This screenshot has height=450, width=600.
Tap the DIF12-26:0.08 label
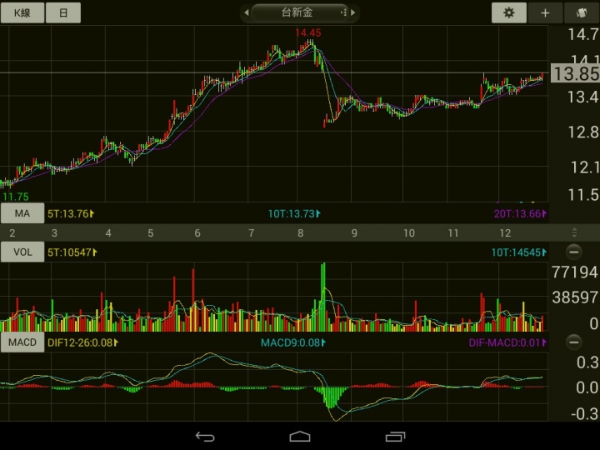coord(82,342)
